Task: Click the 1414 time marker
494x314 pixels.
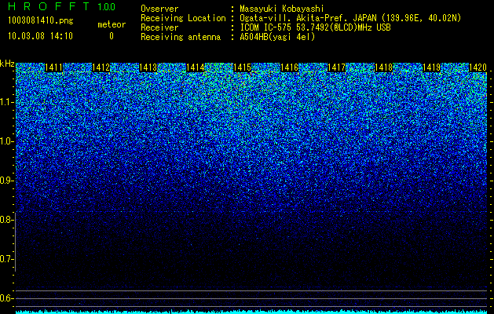Action: [196, 68]
